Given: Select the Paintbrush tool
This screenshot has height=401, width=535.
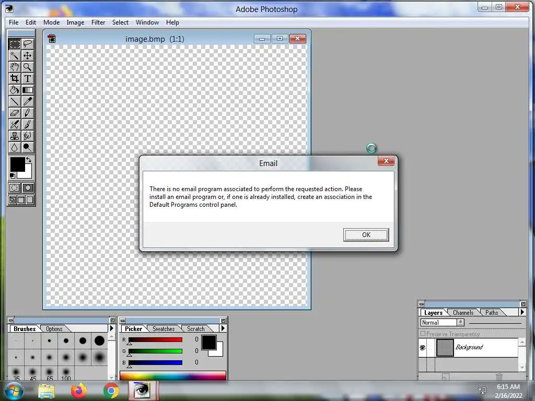Looking at the screenshot, I should [28, 125].
